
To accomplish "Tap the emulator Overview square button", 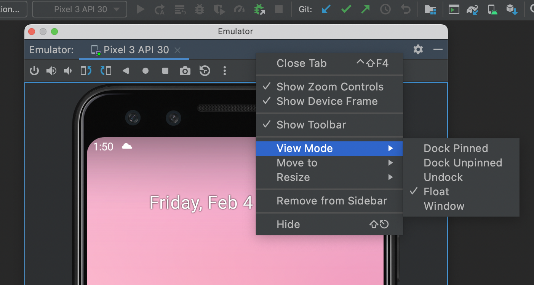I will tap(165, 71).
